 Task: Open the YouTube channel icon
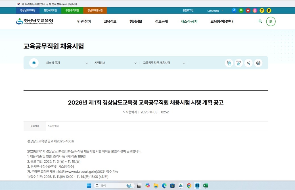248,10
